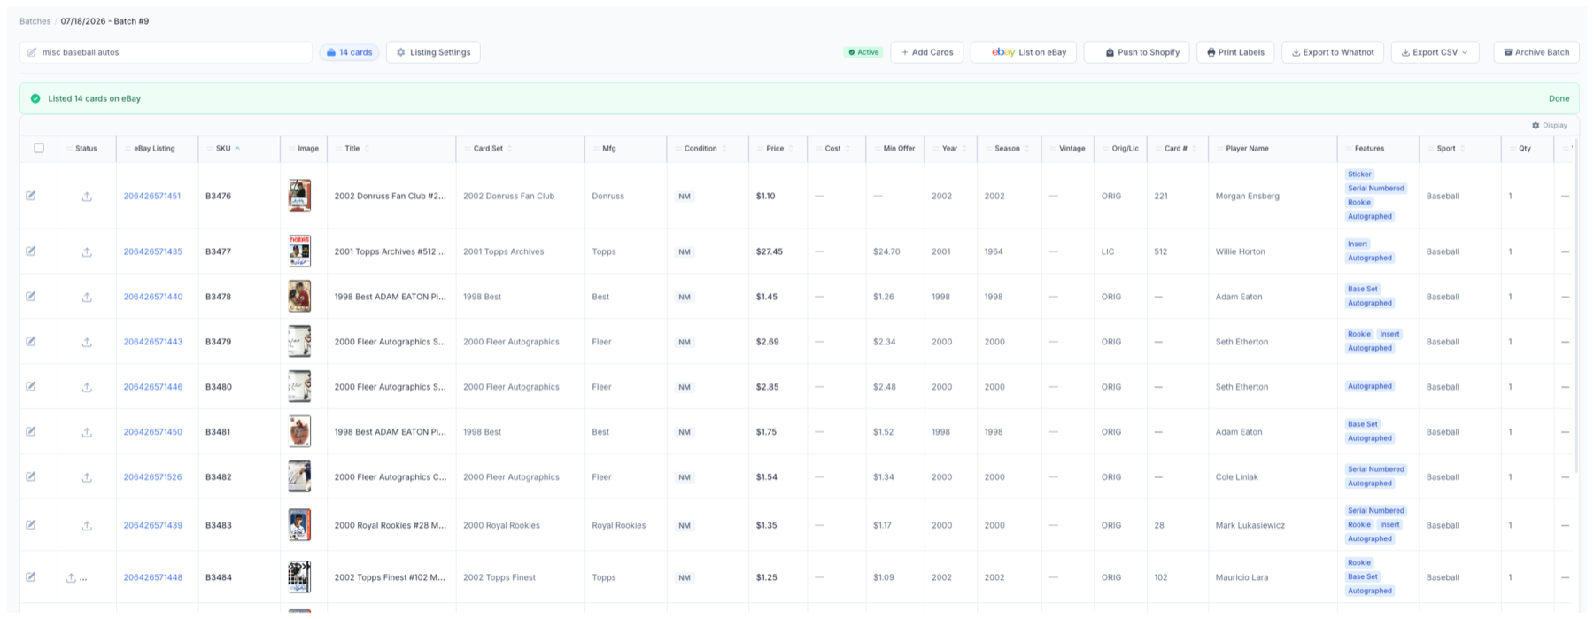Screen dimensions: 1594x619
Task: Click edit icon for Mauricio Lara row
Action: click(31, 577)
